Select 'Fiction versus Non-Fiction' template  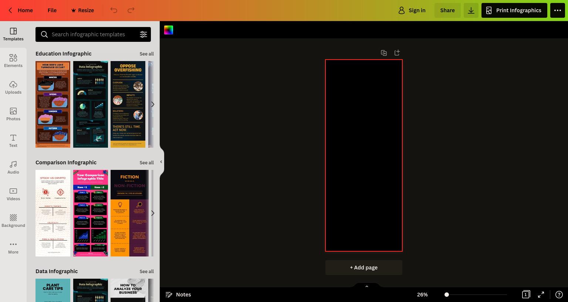[129, 213]
